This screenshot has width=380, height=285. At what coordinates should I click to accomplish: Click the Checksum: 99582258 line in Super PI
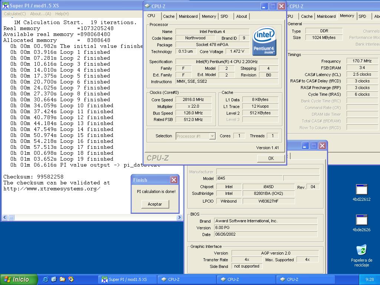pyautogui.click(x=33, y=177)
